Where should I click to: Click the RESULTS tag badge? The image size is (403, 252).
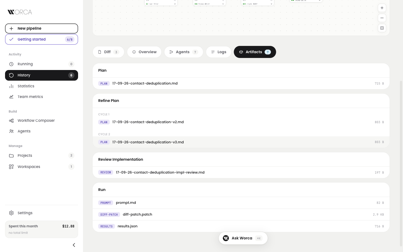tap(106, 227)
